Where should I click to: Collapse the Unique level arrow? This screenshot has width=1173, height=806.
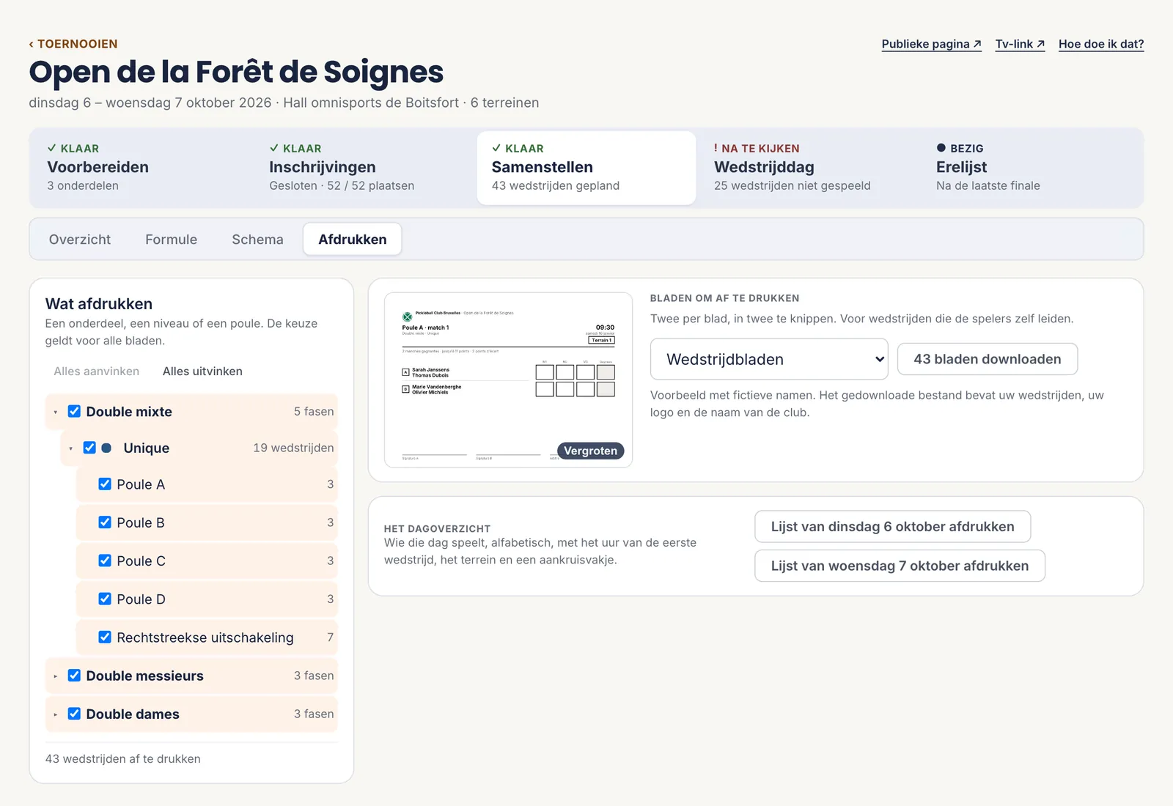71,448
